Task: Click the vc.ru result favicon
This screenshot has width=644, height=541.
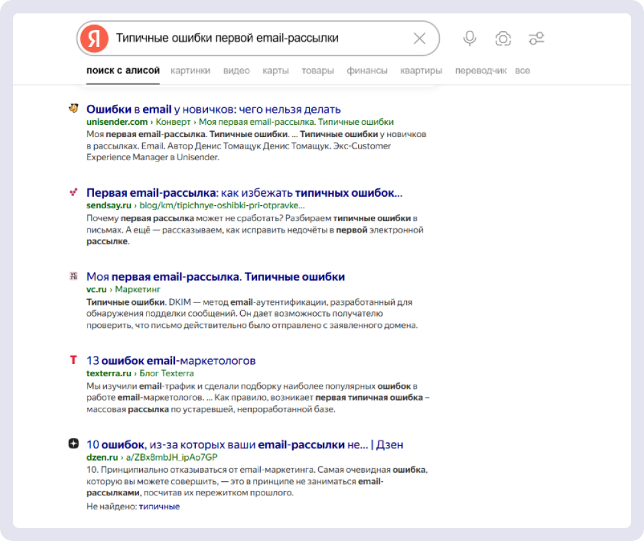Action: (x=73, y=275)
